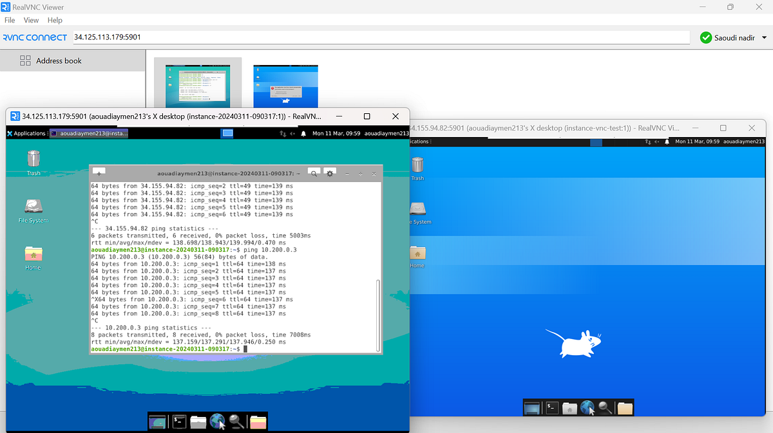Open the View menu in RealVNC Viewer
The image size is (773, 433).
point(31,20)
